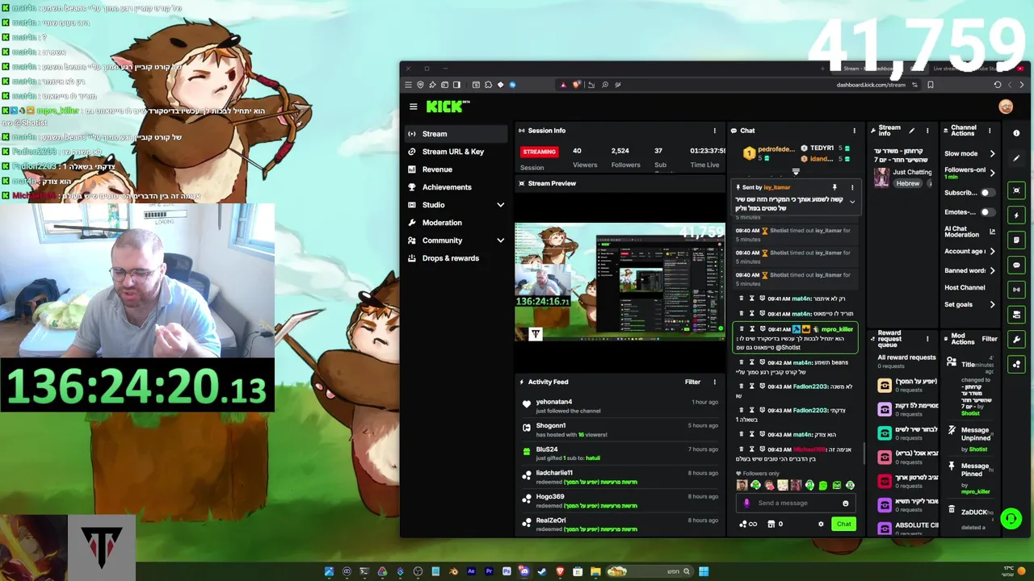Click Host Channel action

965,287
